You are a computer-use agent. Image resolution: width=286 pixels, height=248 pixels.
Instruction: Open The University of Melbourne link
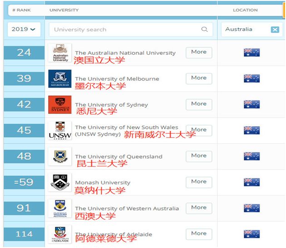117,79
